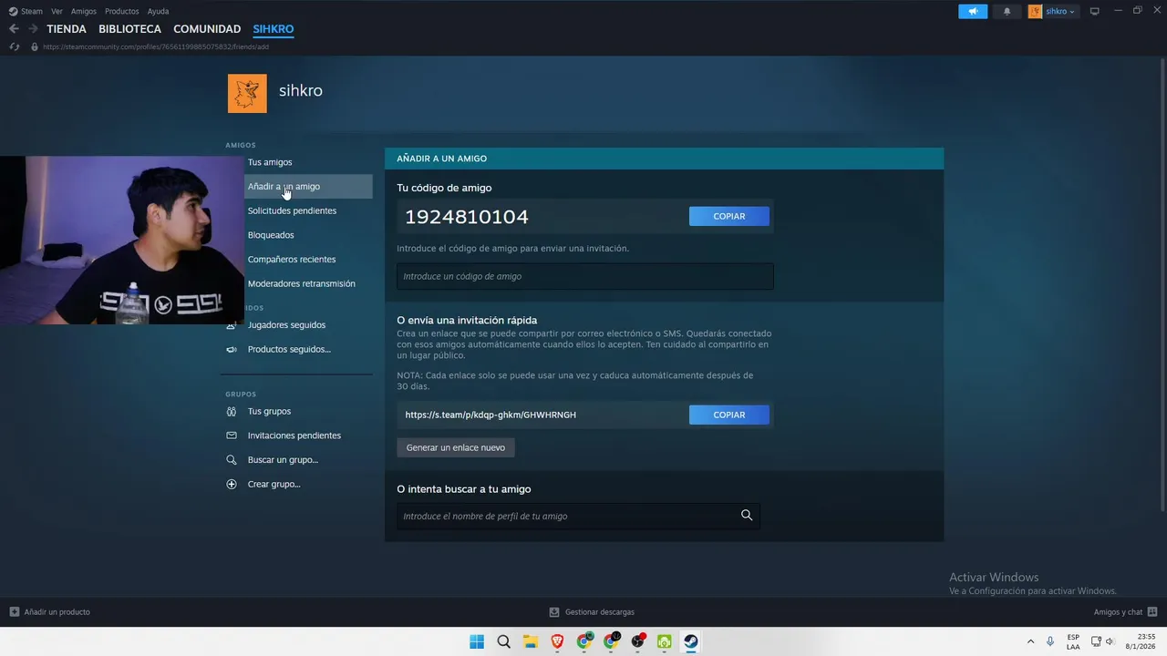
Task: Open Invitaciones pendientes under Grupos
Action: pos(294,436)
